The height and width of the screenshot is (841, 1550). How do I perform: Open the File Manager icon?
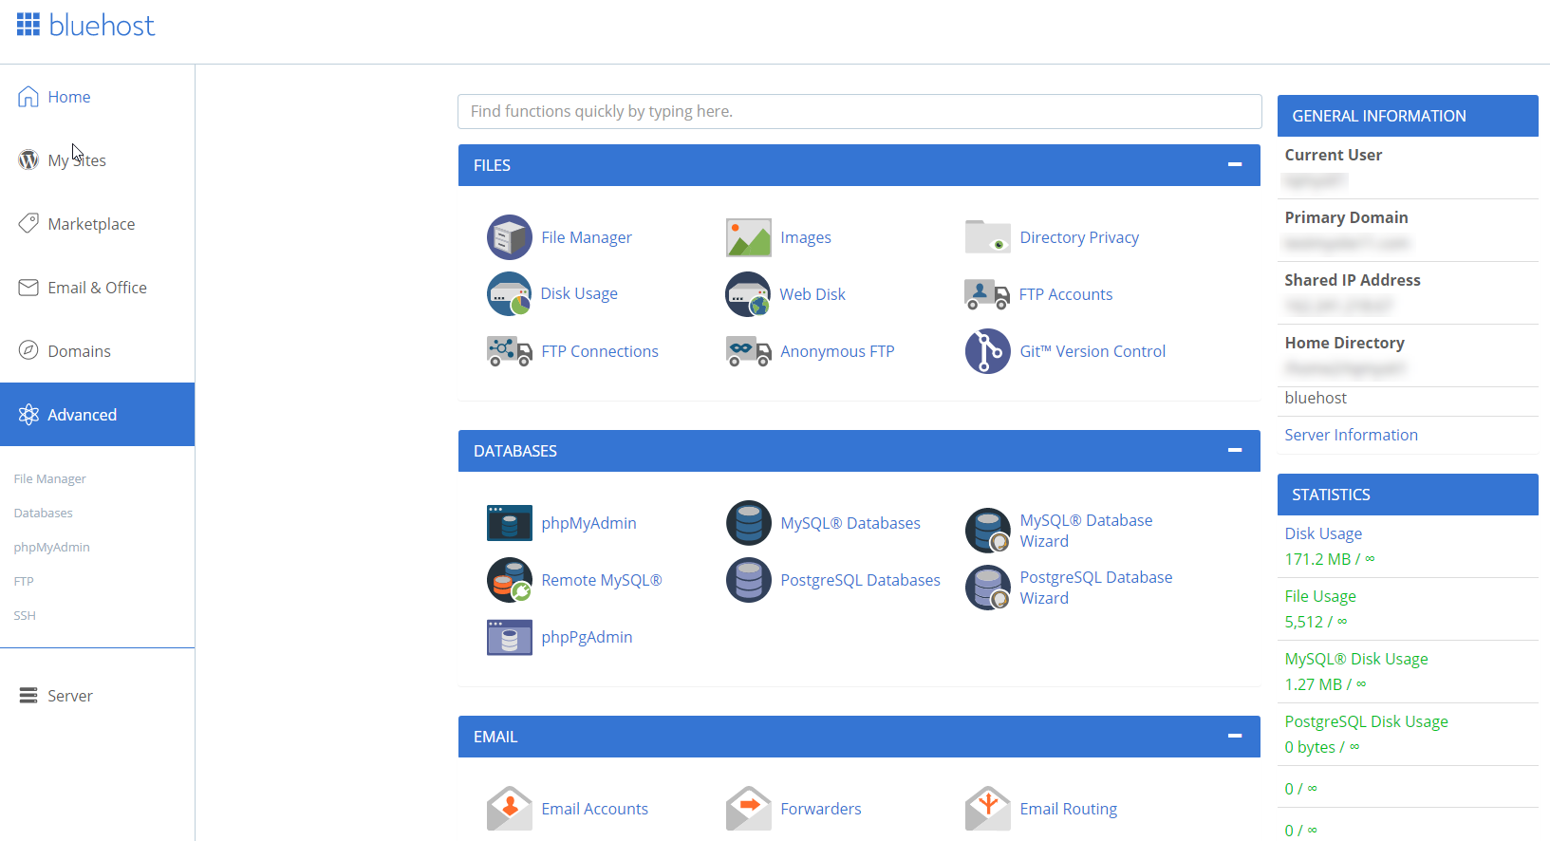[510, 237]
